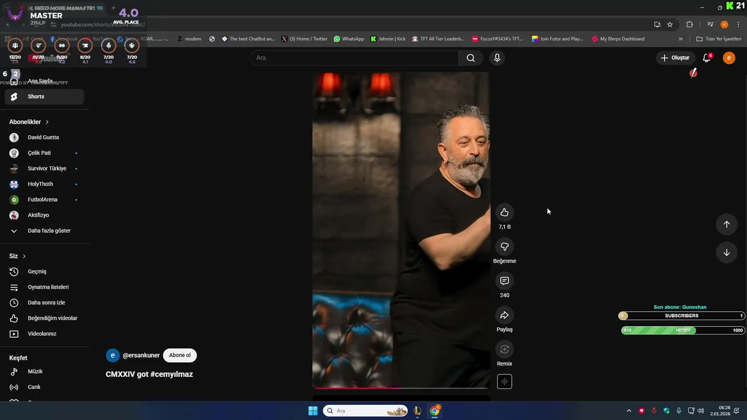Open League of Legends taskbar icon

[417, 411]
